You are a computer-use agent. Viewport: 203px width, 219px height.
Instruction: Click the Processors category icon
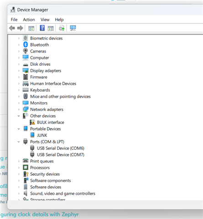click(26, 167)
